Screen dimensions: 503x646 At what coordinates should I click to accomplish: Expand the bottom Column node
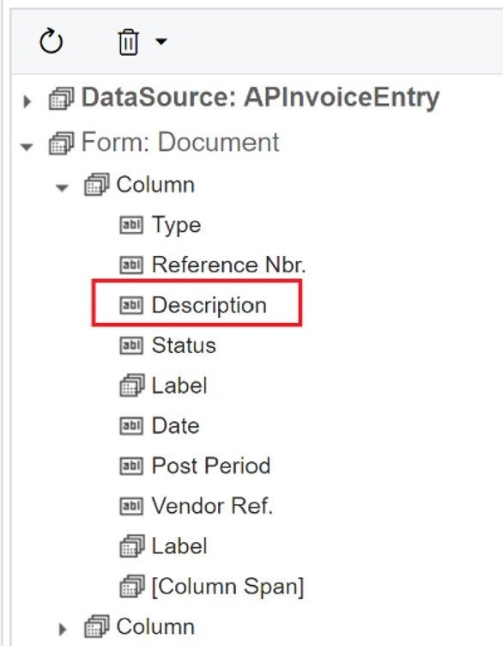[63, 629]
